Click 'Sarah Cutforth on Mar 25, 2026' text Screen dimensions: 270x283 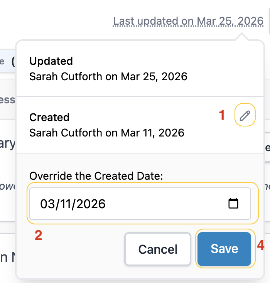[108, 76]
